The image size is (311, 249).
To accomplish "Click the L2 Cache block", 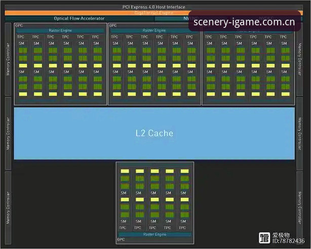I will [x=154, y=134].
